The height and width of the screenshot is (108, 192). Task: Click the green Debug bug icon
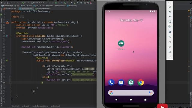[x=56, y=3]
